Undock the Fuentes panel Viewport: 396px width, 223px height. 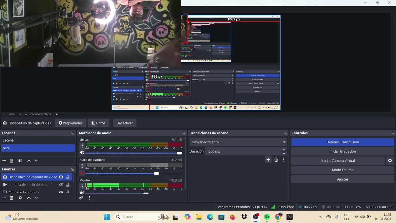click(73, 169)
